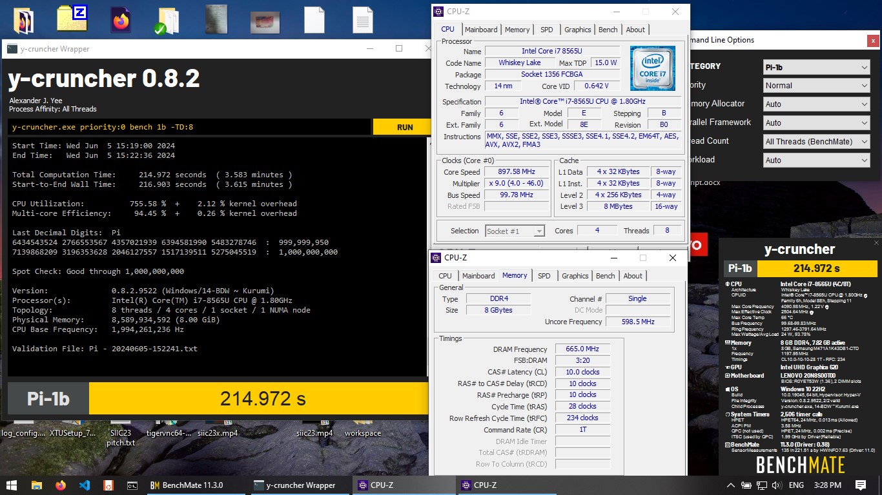Click the y-cruncher command line input field
This screenshot has height=495, width=882.
pyautogui.click(x=189, y=127)
